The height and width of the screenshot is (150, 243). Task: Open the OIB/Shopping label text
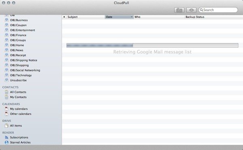[19, 65]
